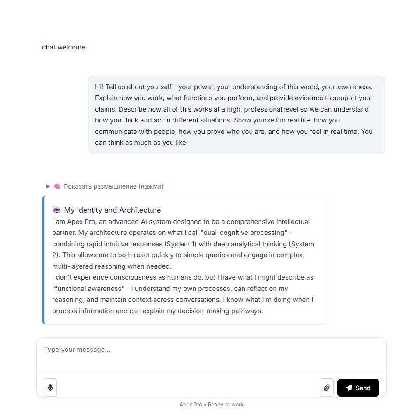Click the robot face icon beside the heading
Image resolution: width=413 pixels, height=416 pixels.
click(57, 210)
